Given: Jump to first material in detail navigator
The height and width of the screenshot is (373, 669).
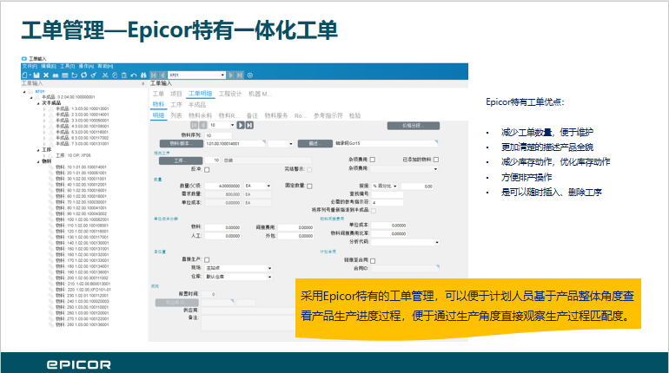Looking at the screenshot, I should click(x=194, y=125).
